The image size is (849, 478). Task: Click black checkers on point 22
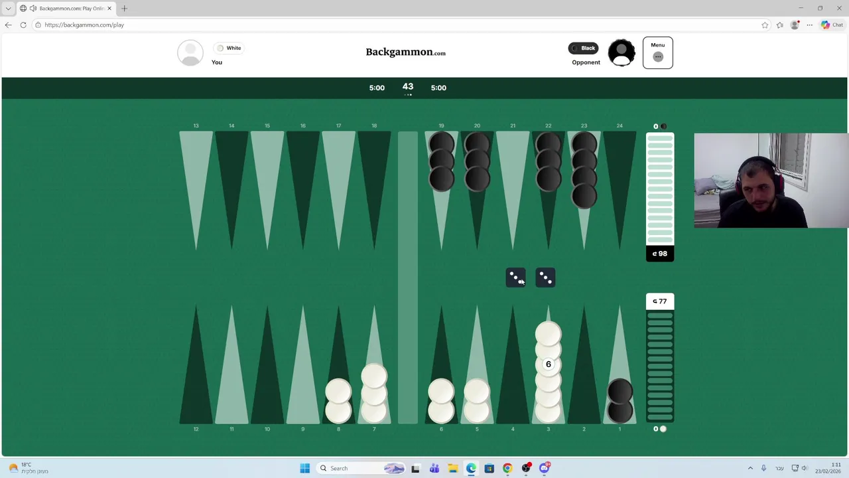(x=548, y=161)
